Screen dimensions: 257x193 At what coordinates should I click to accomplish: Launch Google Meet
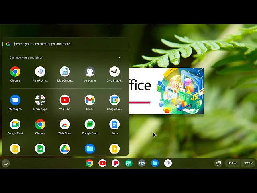(15, 124)
